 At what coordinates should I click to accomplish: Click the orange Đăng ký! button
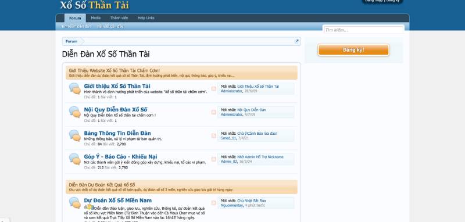click(353, 50)
